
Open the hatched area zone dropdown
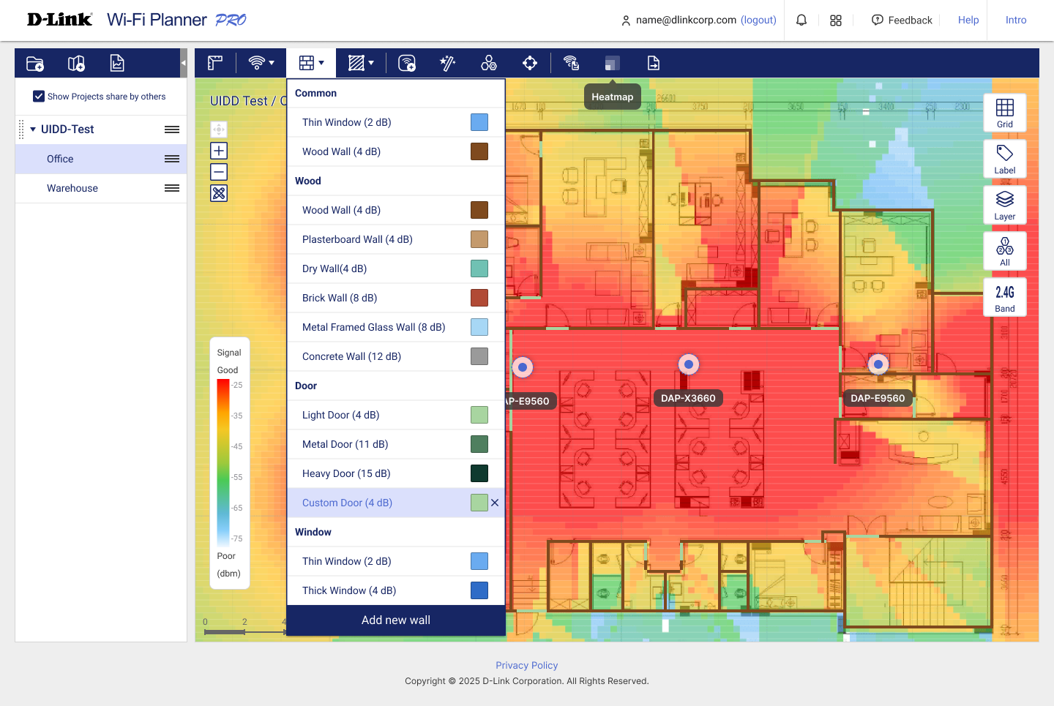(x=361, y=63)
